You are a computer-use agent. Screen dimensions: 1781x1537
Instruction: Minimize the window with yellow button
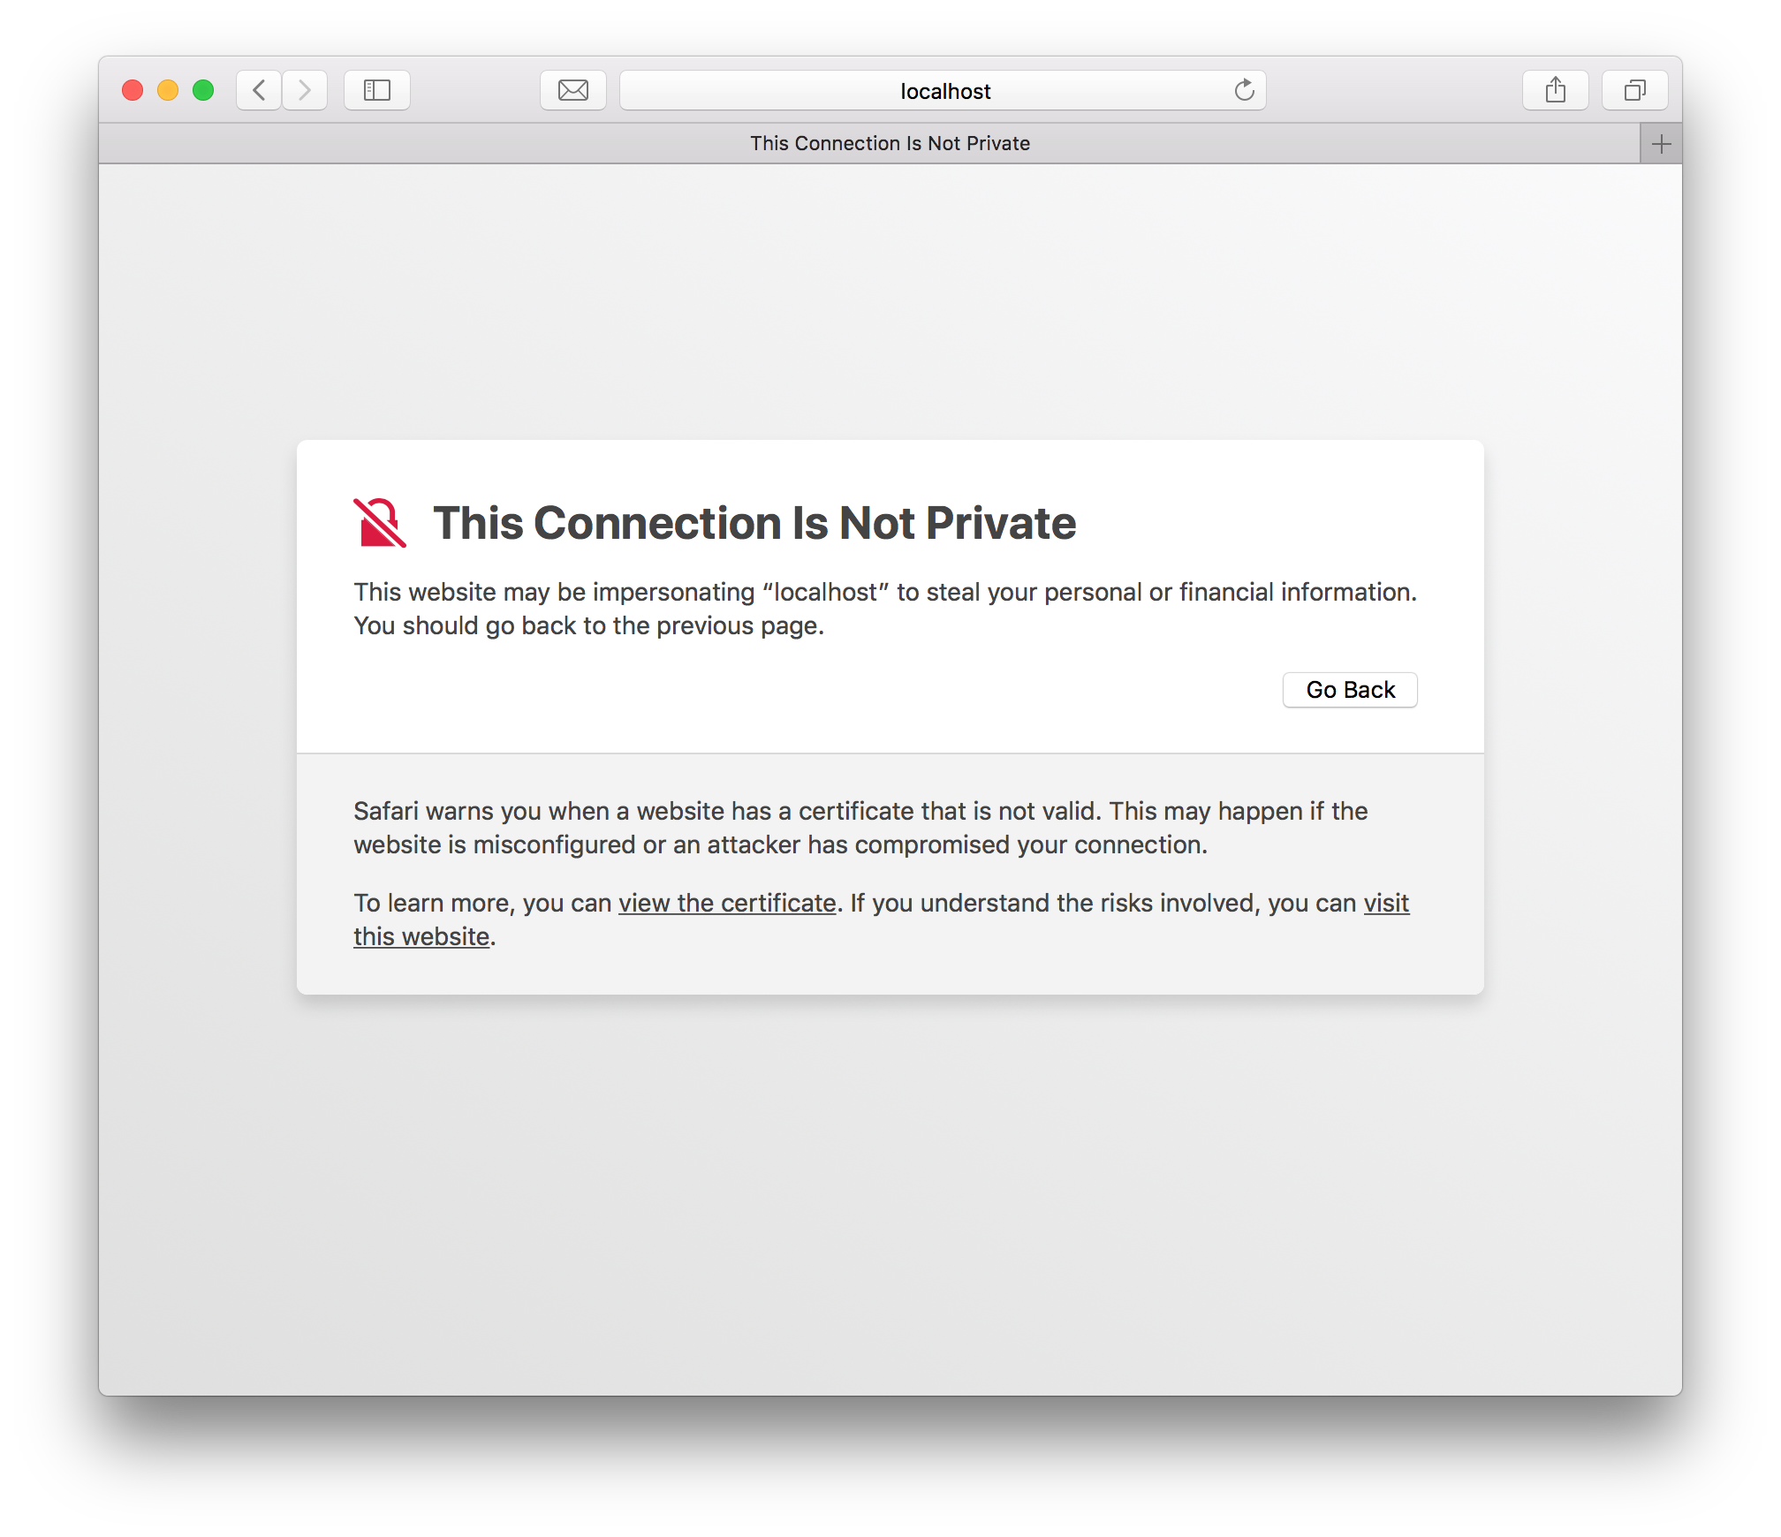pos(168,90)
